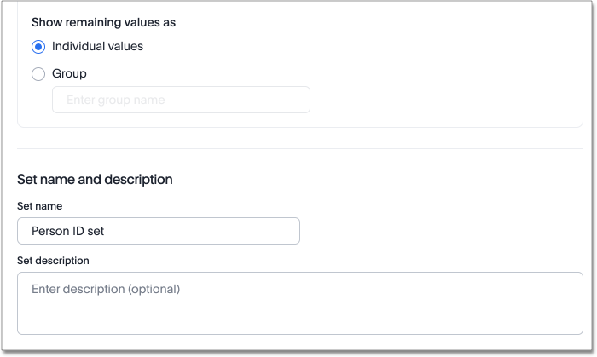The image size is (597, 357).
Task: Choose the Group radio button
Action: click(x=38, y=74)
